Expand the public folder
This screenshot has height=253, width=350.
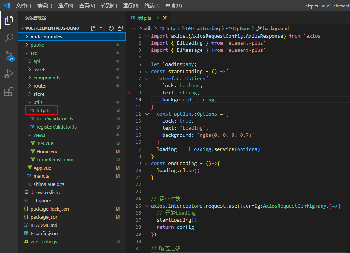tap(27, 45)
